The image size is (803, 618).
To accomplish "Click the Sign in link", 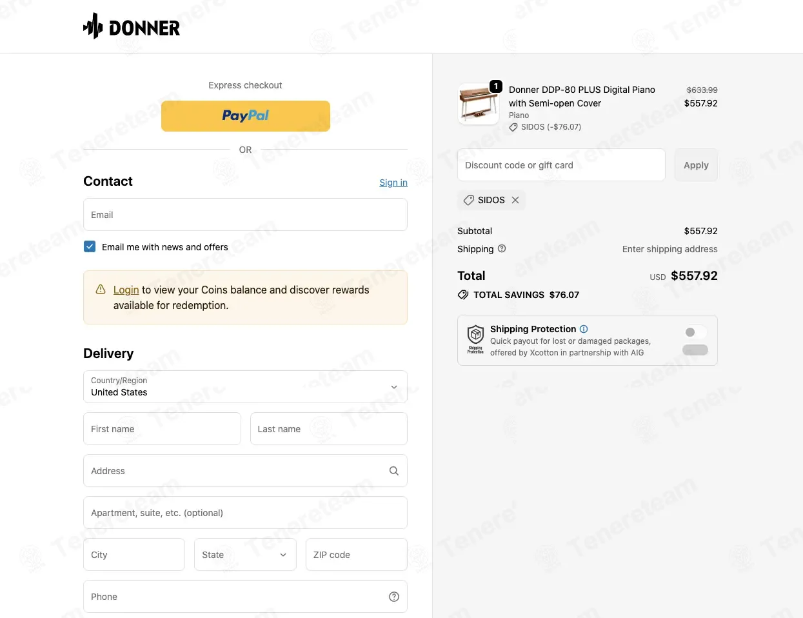I will tap(393, 183).
